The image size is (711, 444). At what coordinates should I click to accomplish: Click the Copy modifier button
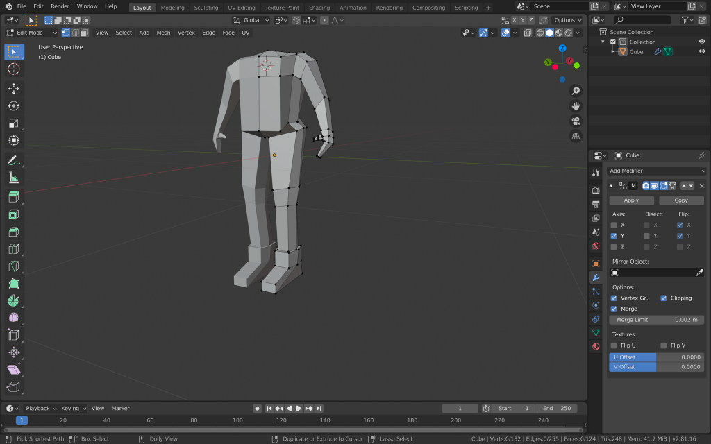coord(681,200)
